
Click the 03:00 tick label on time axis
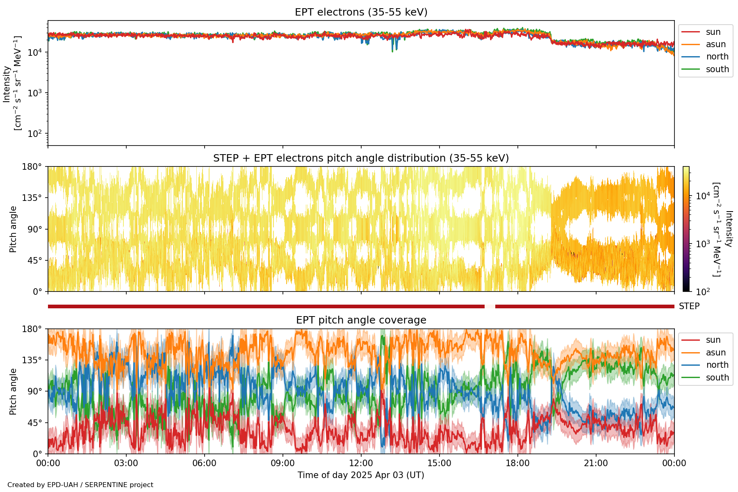(x=126, y=463)
